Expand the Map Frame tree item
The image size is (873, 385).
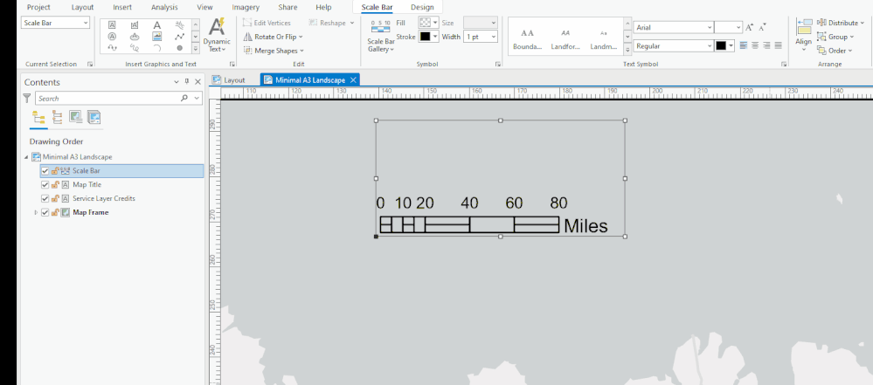click(x=36, y=212)
